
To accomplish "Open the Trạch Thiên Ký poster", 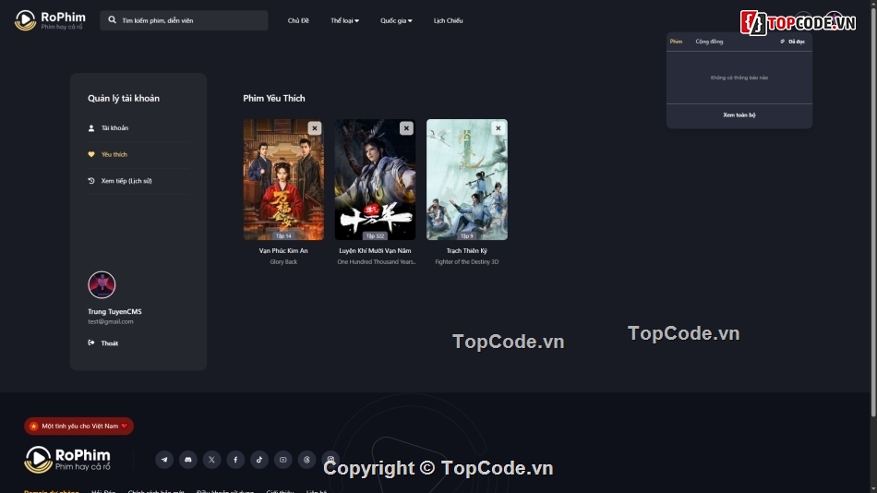I will click(x=467, y=180).
